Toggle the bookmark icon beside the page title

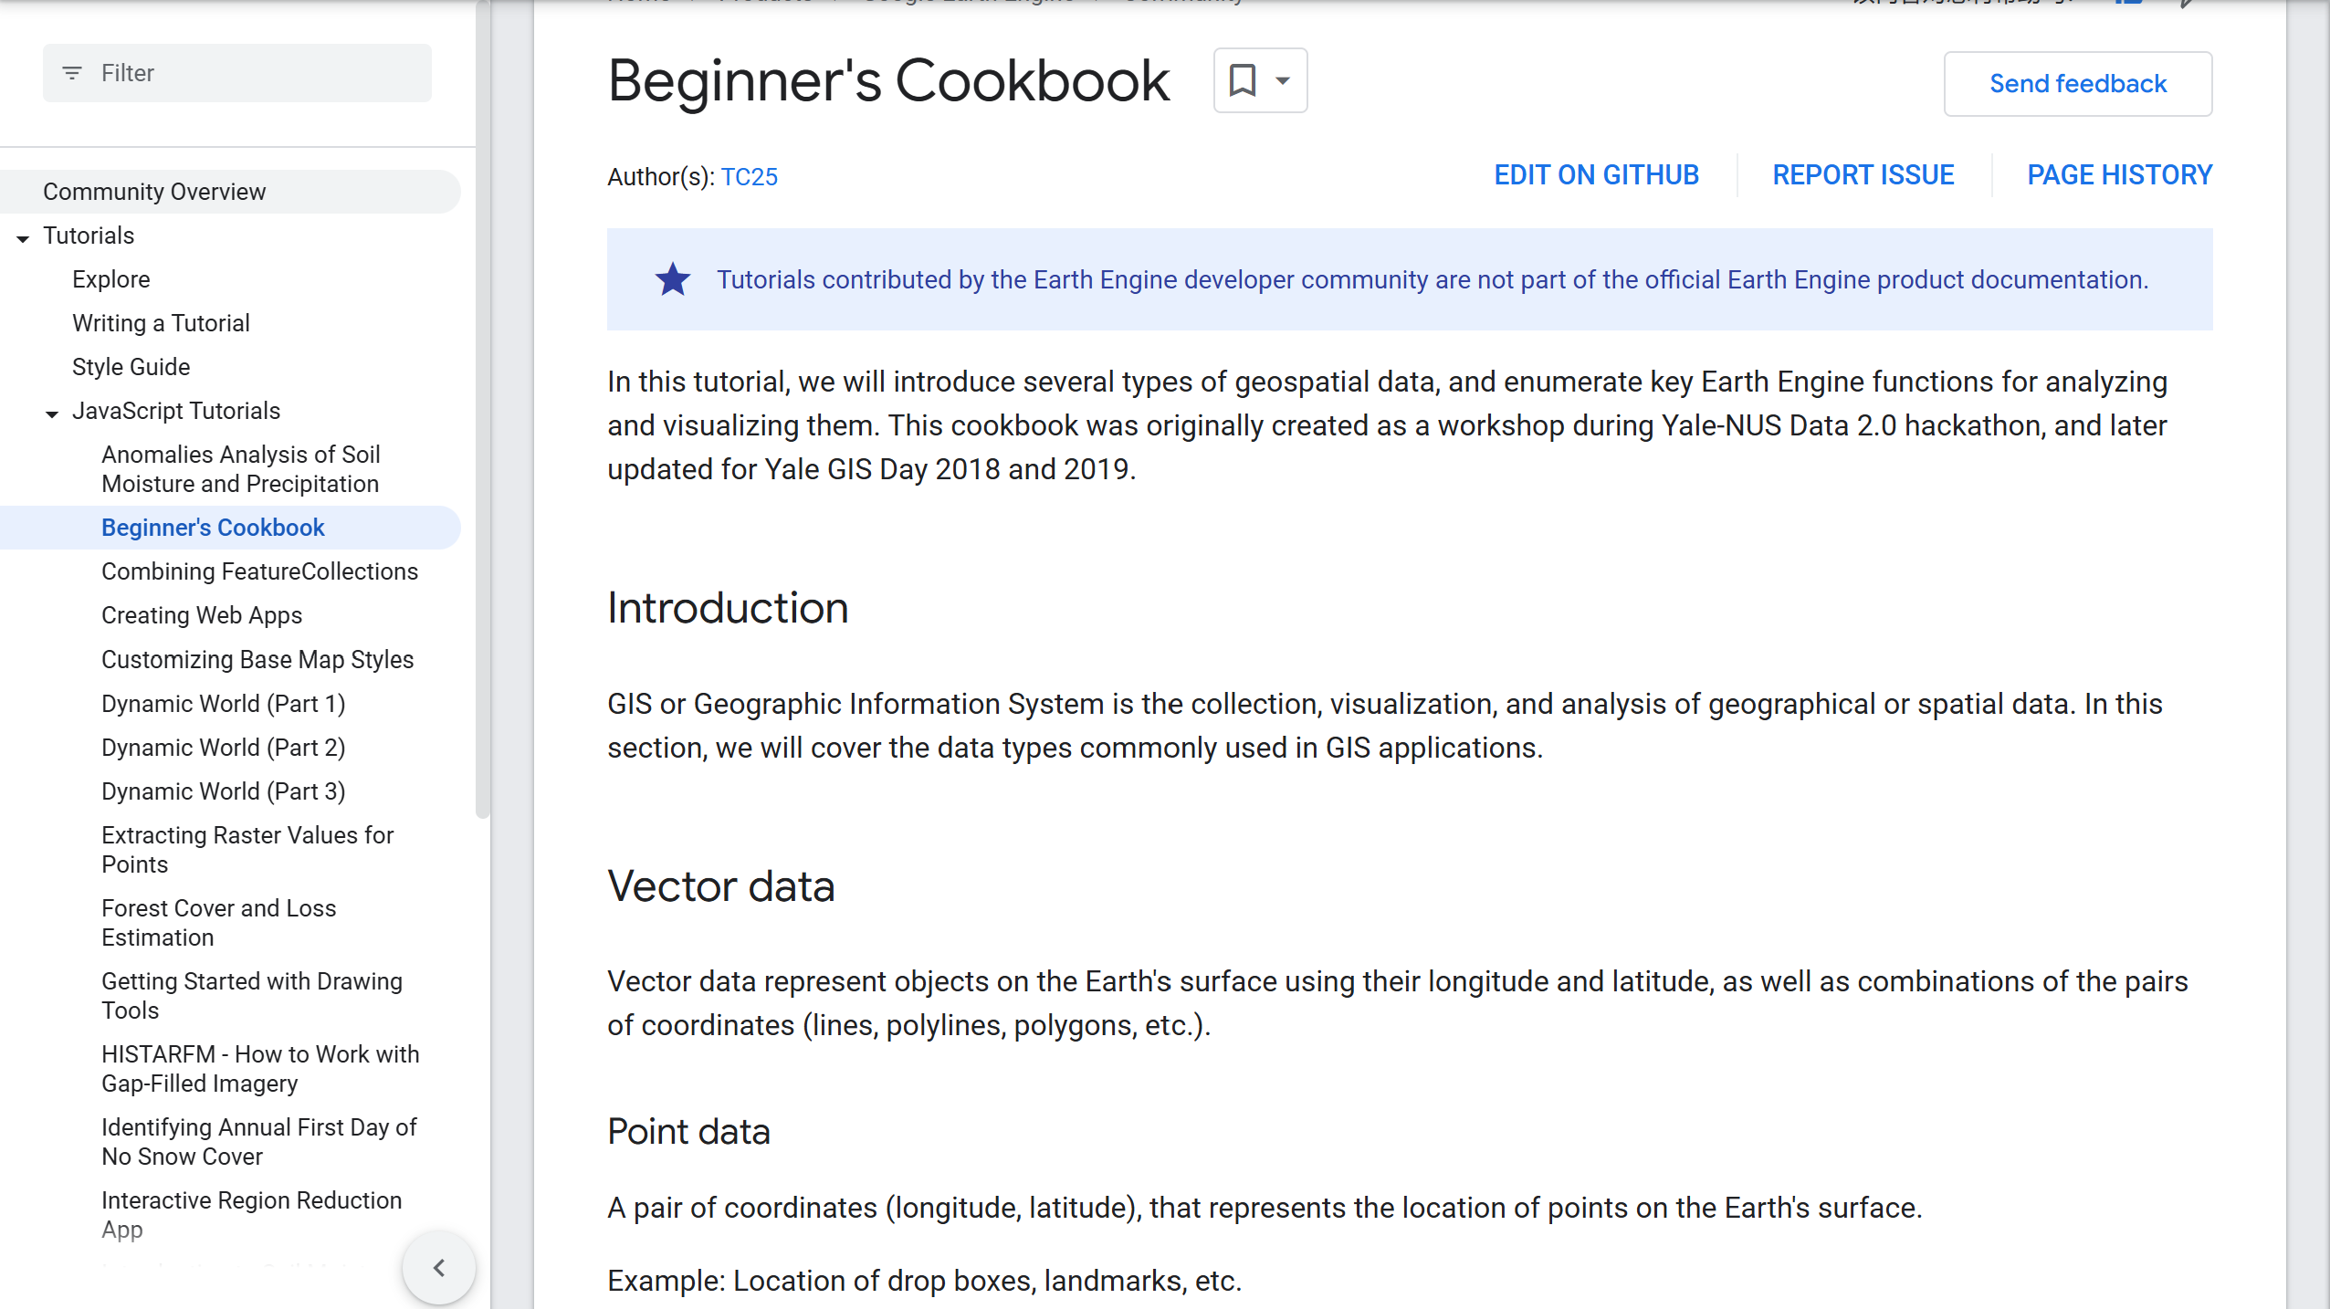(1242, 80)
